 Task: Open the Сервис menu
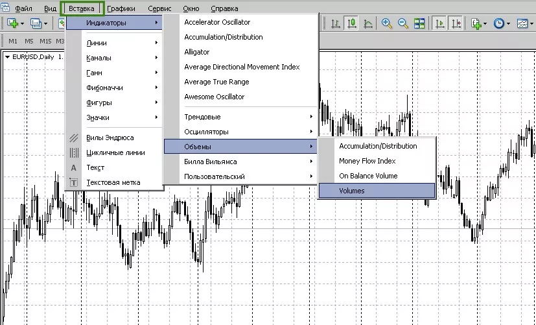coord(159,8)
